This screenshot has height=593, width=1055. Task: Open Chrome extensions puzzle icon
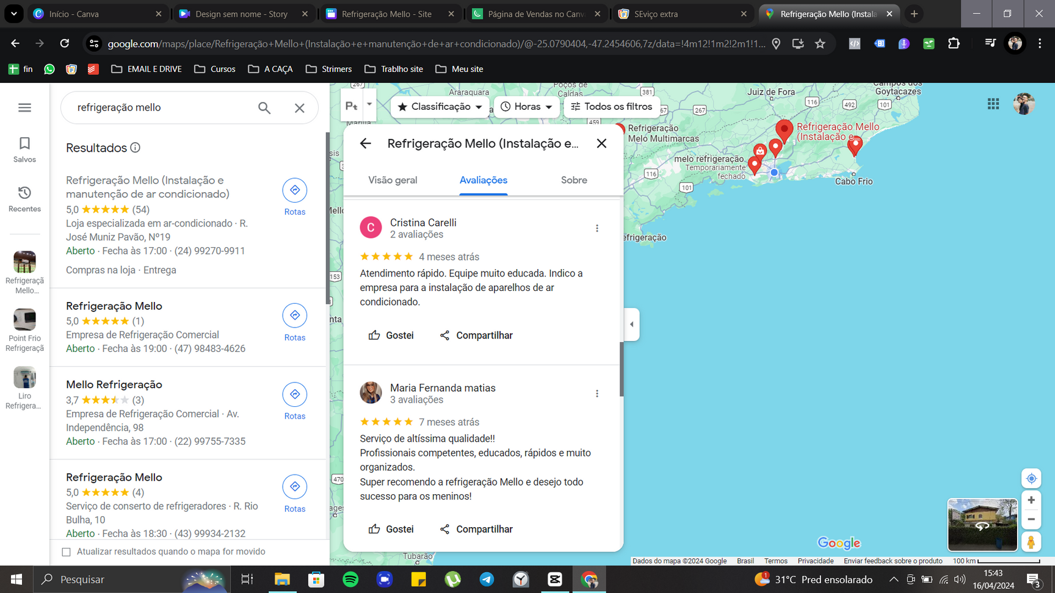pos(954,43)
